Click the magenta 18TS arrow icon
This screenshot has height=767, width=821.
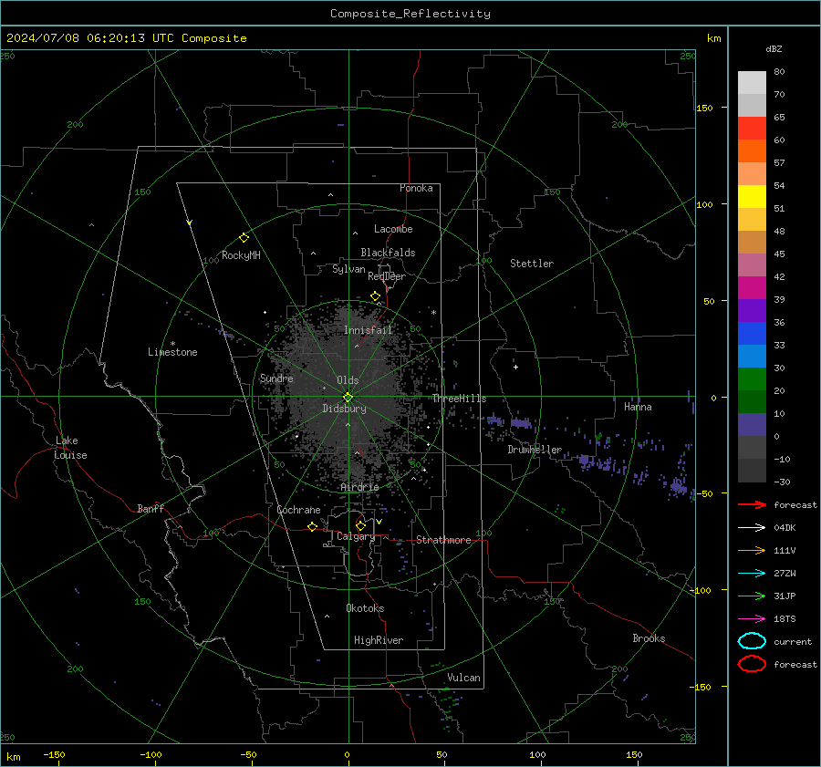point(752,619)
